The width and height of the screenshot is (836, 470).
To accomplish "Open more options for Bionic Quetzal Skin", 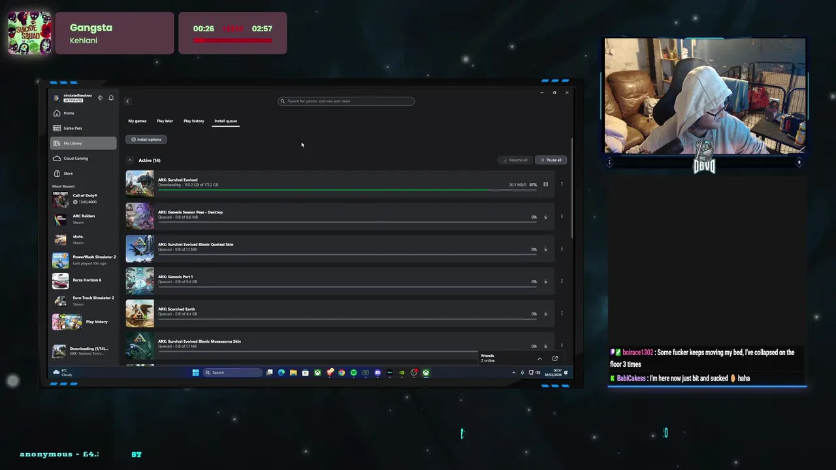I will click(562, 249).
